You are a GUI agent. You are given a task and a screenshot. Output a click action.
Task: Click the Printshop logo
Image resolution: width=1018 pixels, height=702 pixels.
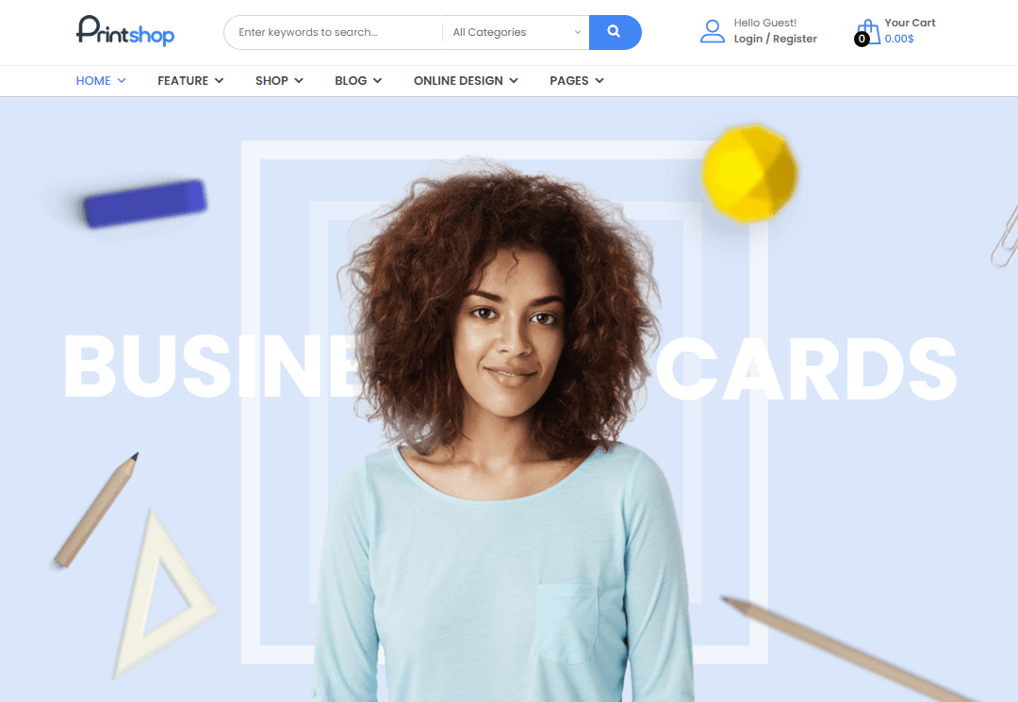point(125,31)
